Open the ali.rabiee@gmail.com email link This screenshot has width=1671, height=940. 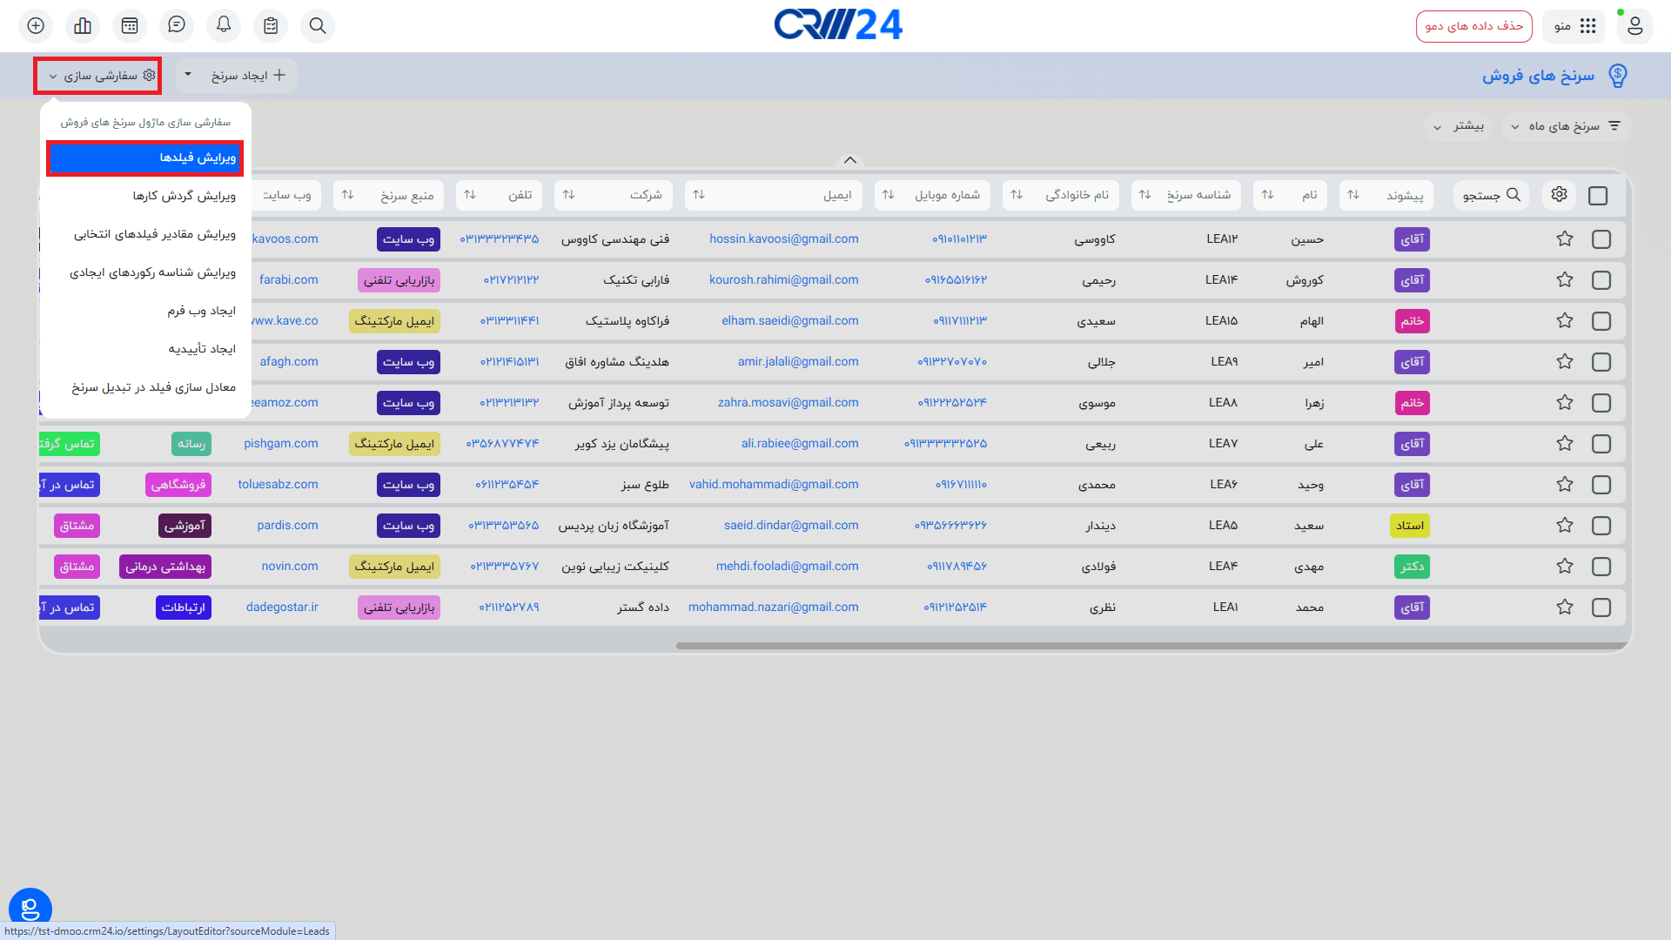click(799, 443)
